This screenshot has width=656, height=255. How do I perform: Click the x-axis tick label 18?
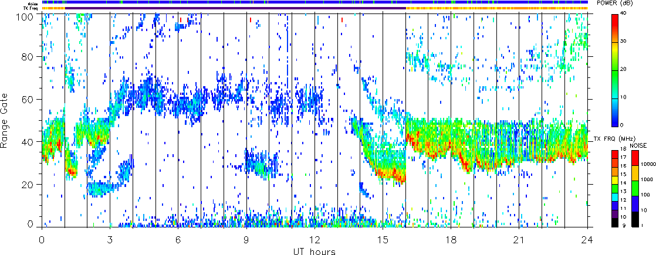point(451,240)
